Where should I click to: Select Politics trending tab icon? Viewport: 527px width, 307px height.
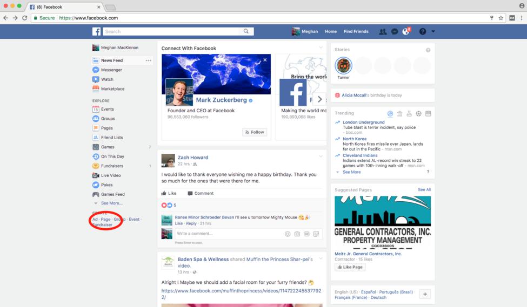point(399,114)
